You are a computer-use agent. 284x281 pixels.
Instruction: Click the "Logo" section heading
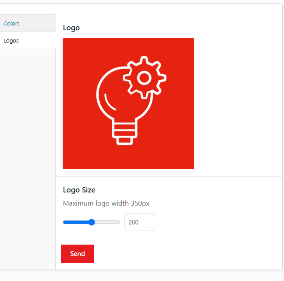[x=71, y=28]
